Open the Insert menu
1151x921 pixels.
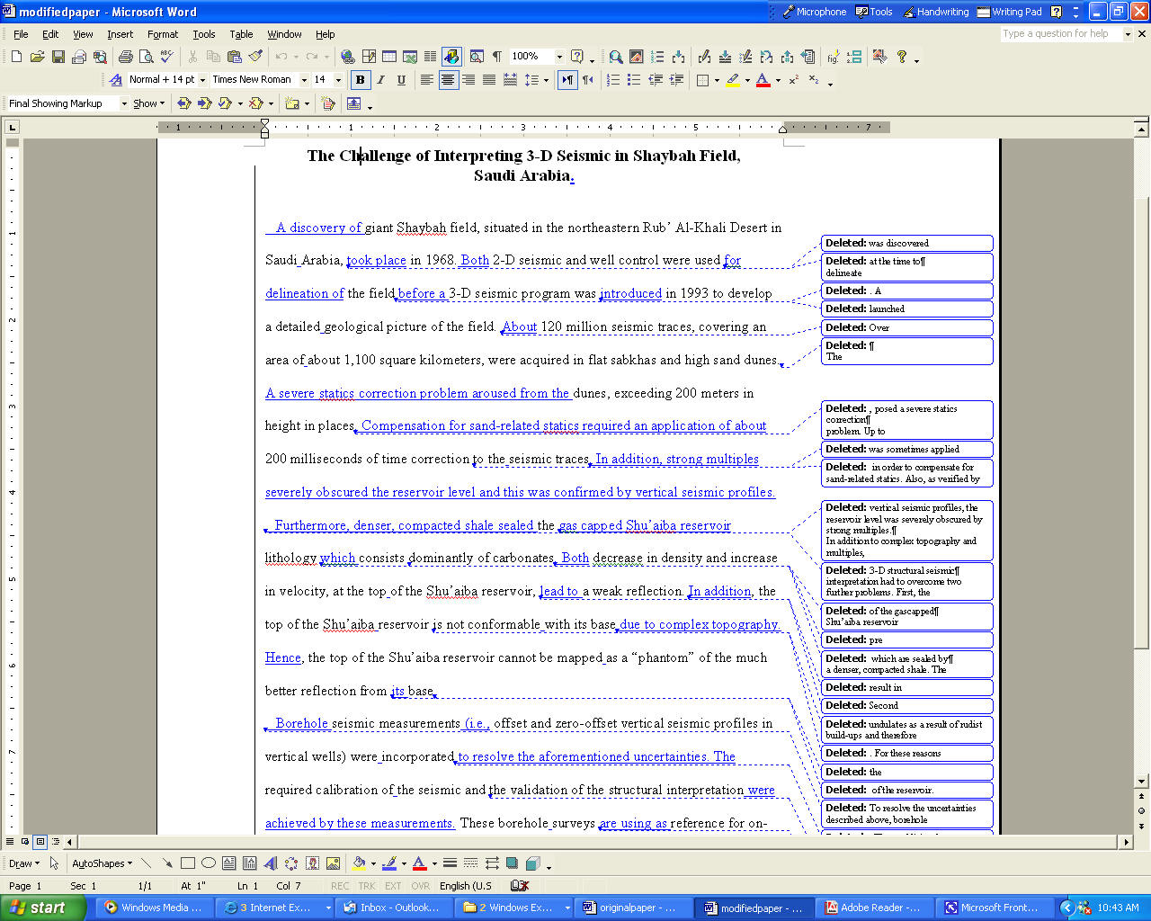tap(120, 34)
